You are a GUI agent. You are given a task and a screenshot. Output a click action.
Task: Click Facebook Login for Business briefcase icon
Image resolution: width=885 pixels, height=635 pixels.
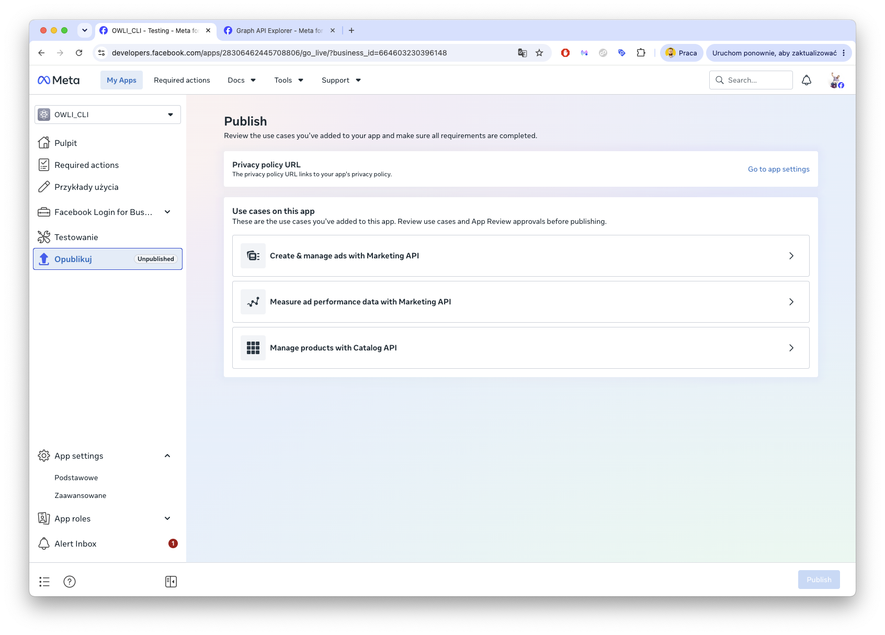point(44,212)
